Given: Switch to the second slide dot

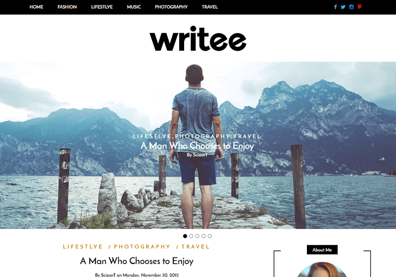Looking at the screenshot, I should point(191,236).
